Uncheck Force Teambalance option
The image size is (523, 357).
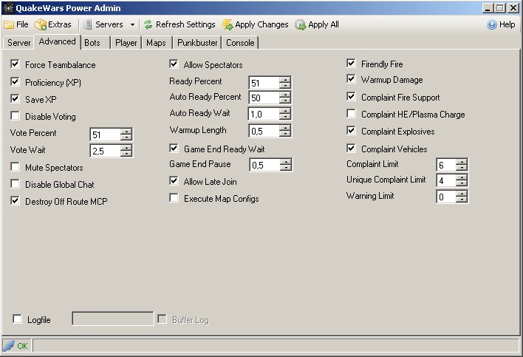point(15,64)
